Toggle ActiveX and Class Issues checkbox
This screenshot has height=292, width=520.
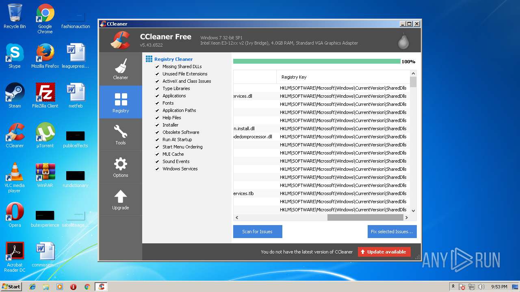point(157,82)
